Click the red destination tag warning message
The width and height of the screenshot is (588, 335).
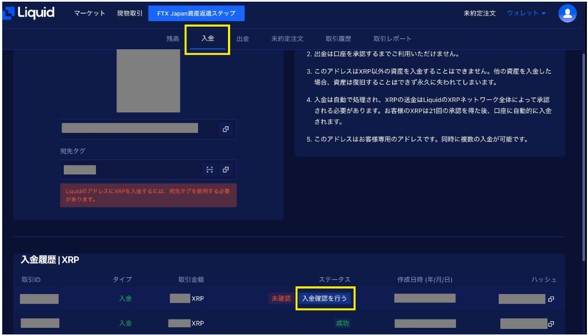pos(149,195)
